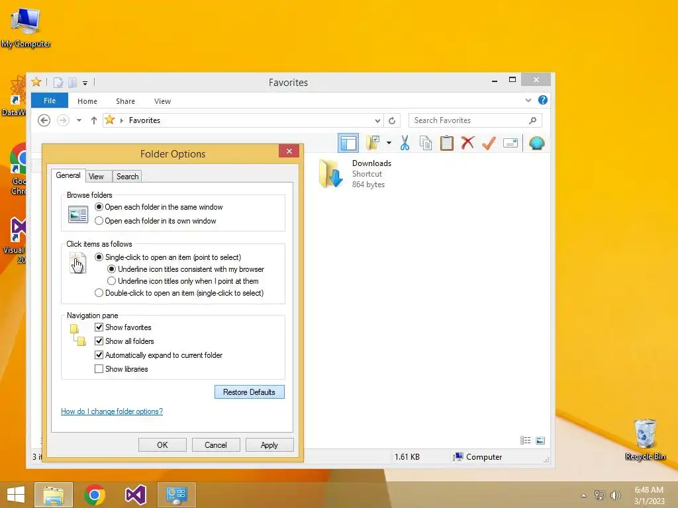Image resolution: width=678 pixels, height=508 pixels.
Task: Select Double-click to open an item
Action: click(179, 293)
